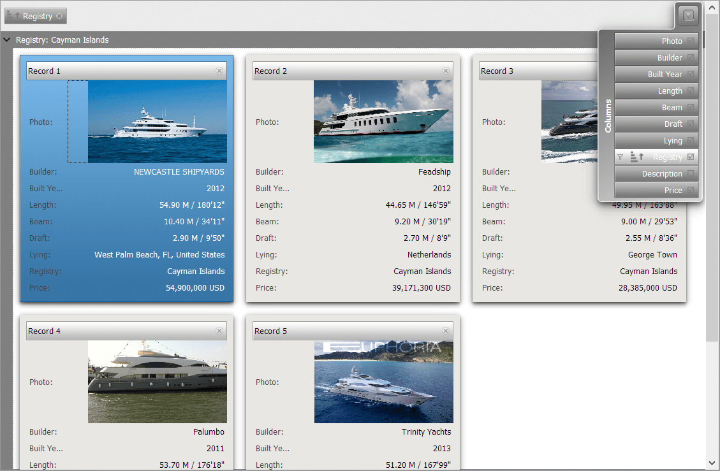Click NEWCASTLE SHIPYARDS builder value
This screenshot has height=471, width=720.
point(179,171)
